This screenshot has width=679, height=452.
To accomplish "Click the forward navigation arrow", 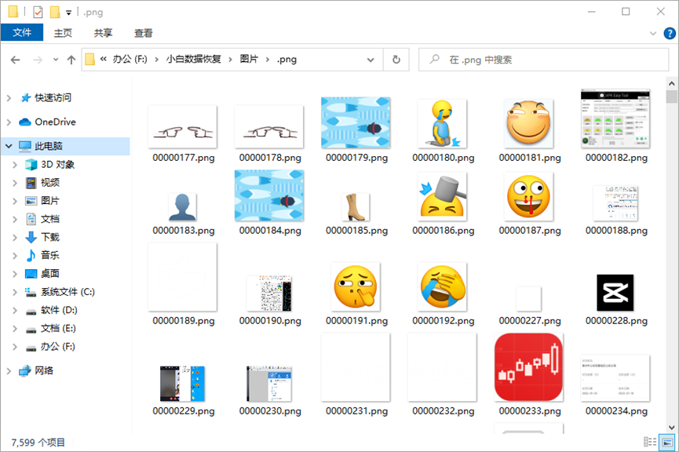I will coord(36,59).
